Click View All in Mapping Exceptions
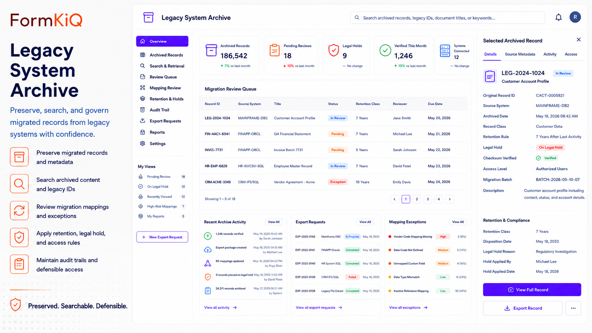Image resolution: width=592 pixels, height=333 pixels. [458, 222]
